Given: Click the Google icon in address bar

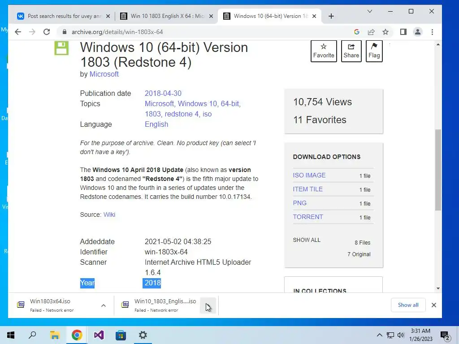Looking at the screenshot, I should pos(356,32).
